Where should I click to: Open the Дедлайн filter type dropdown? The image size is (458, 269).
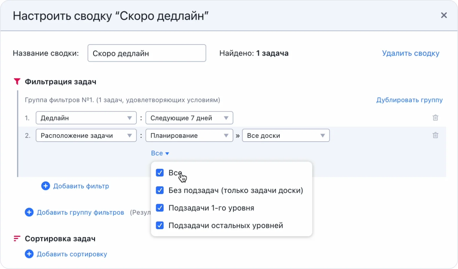[x=86, y=118]
